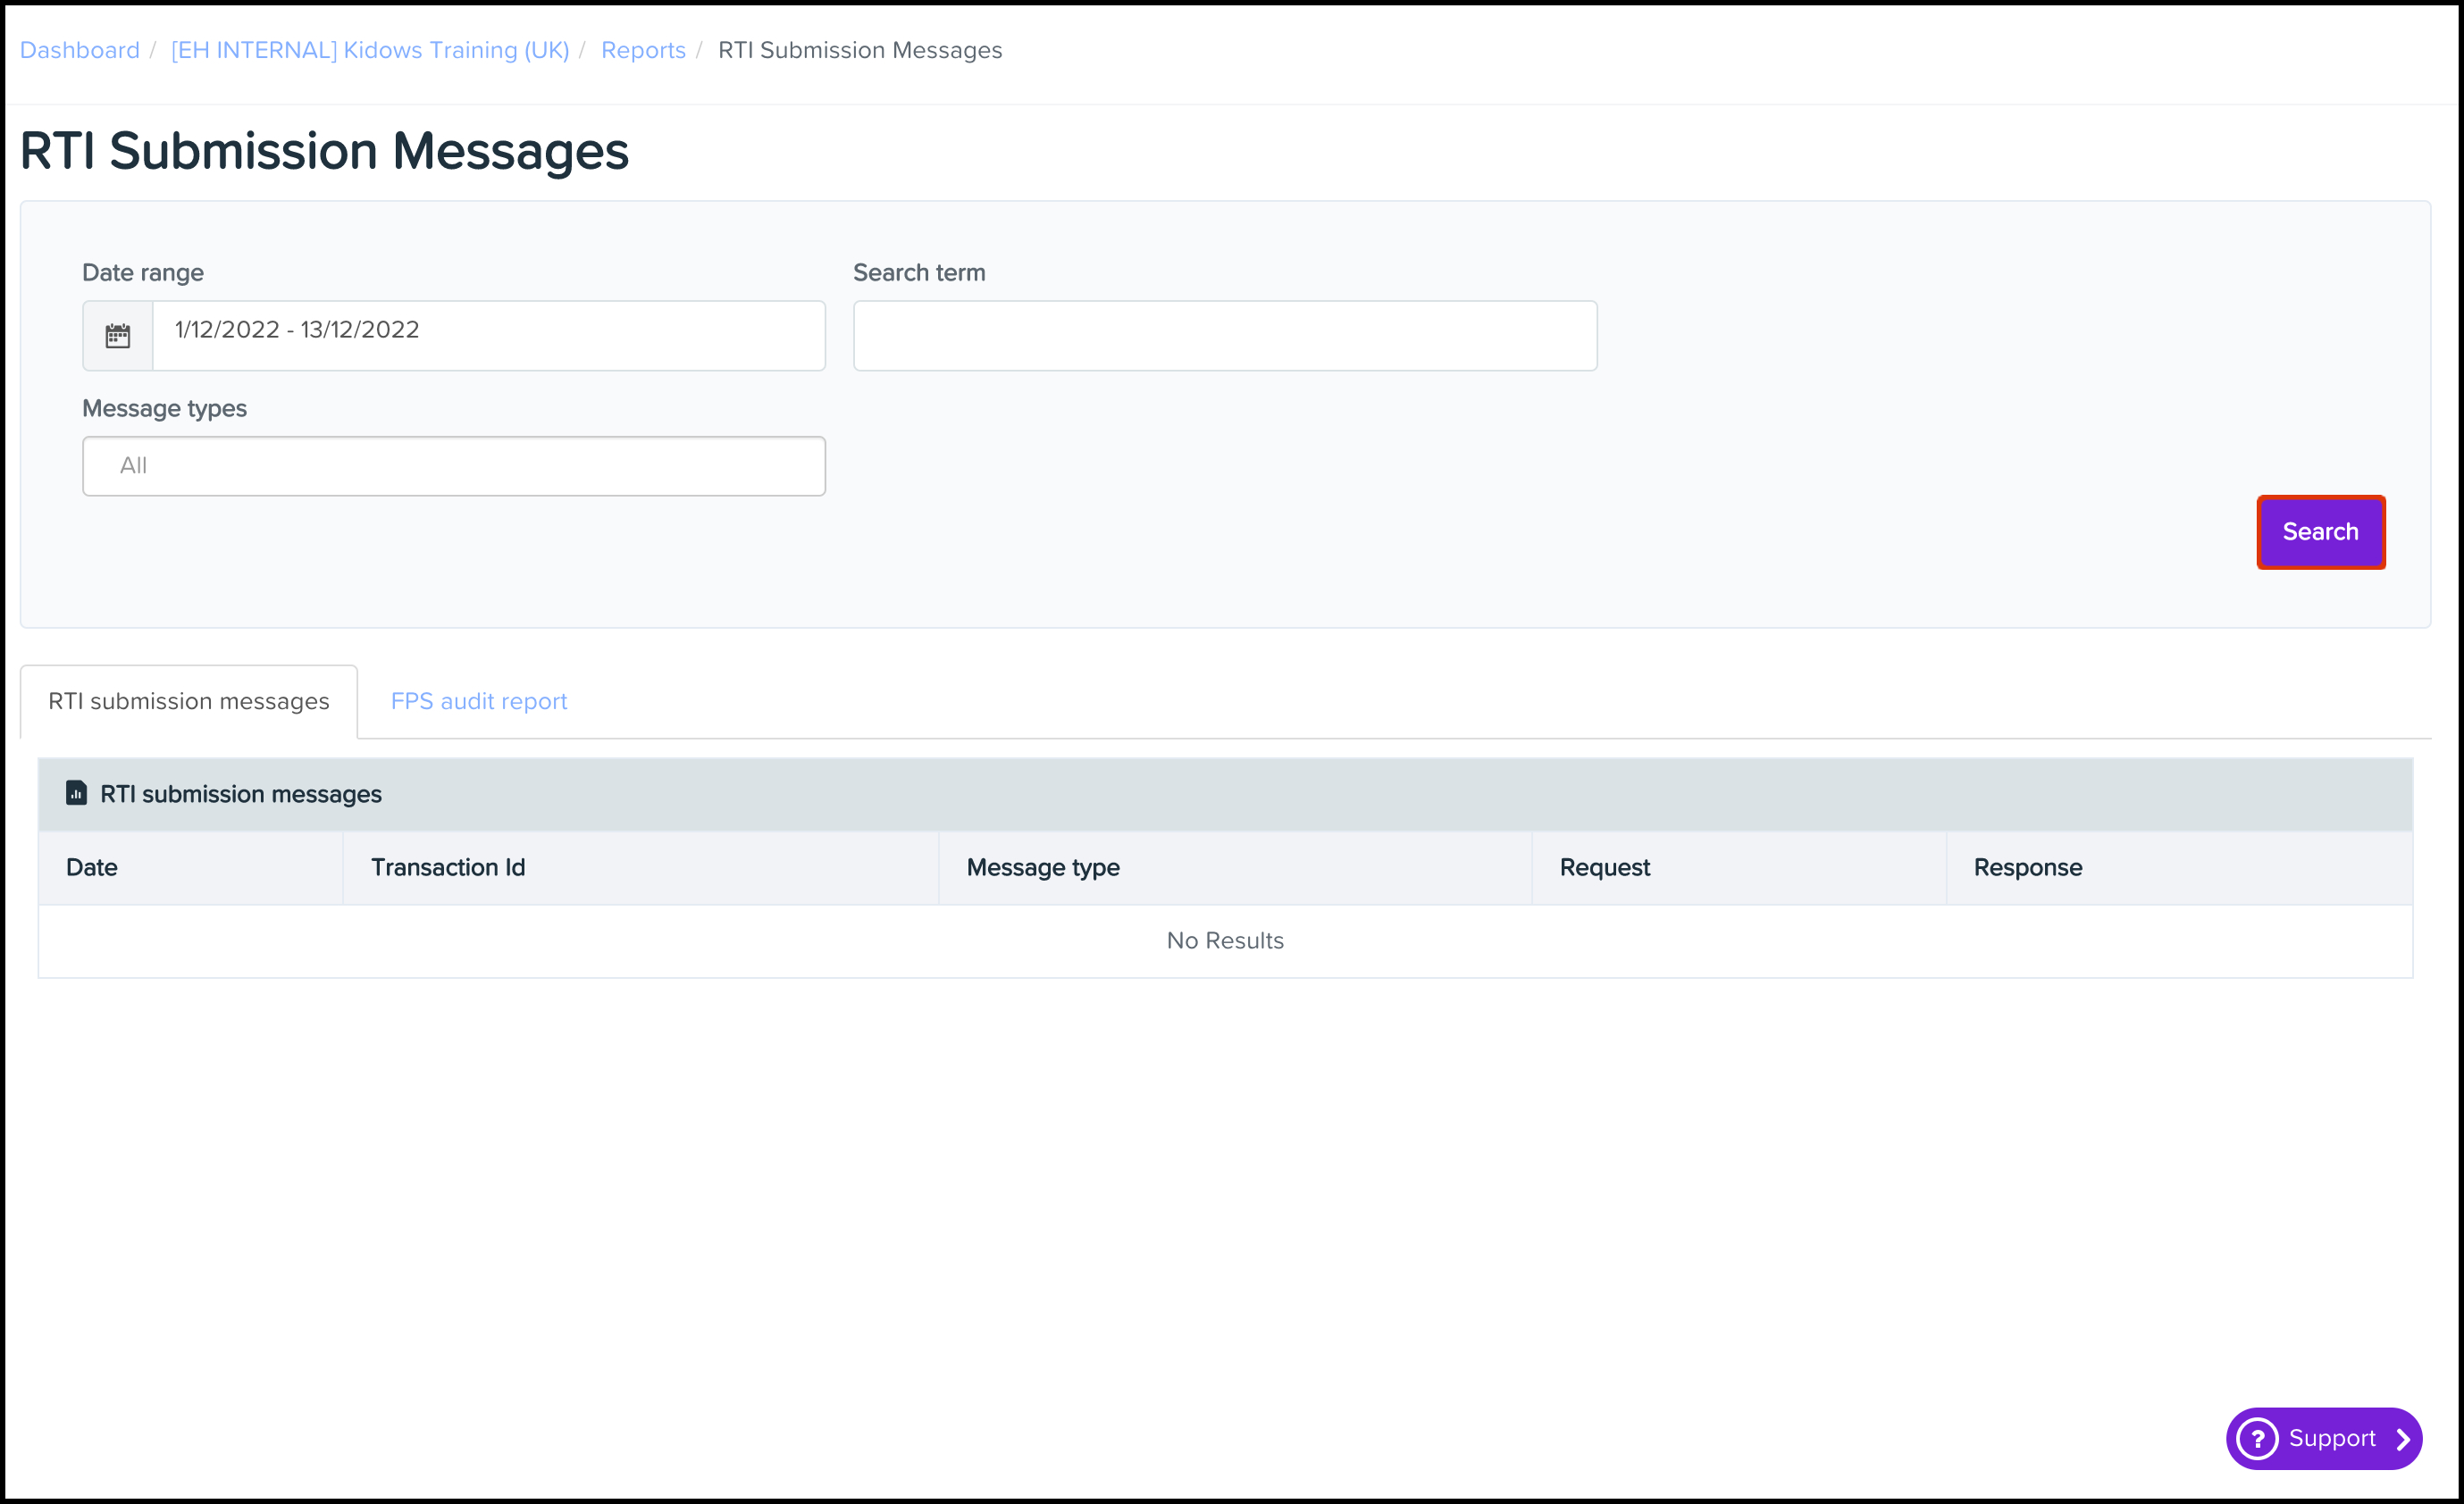Click the Date column header
Screen dimensions: 2464x1504
[92, 867]
